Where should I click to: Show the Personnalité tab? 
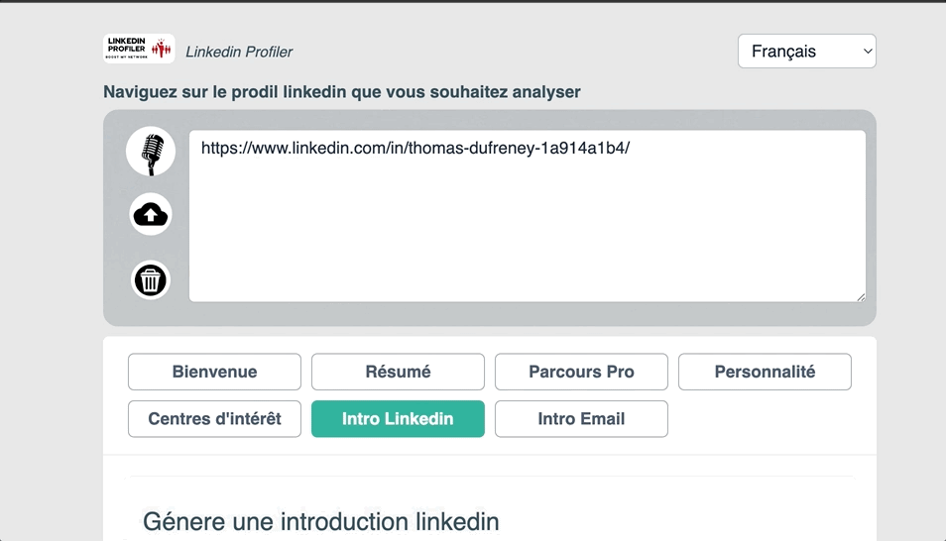tap(765, 373)
